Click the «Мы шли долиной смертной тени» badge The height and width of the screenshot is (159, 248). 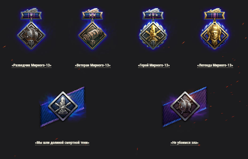(63, 106)
